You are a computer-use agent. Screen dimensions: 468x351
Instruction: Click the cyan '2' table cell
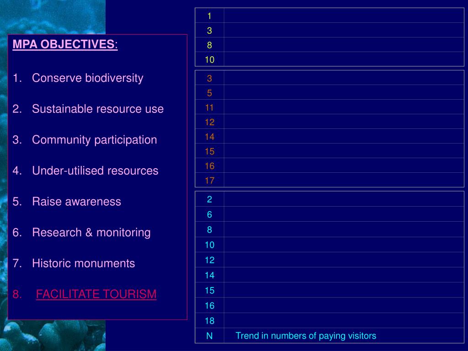[x=209, y=199]
